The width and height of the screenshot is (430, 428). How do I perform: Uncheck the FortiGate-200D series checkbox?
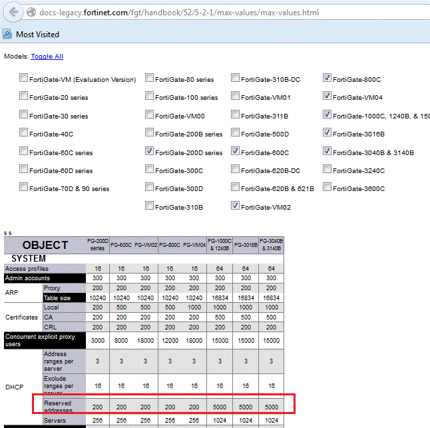149,151
